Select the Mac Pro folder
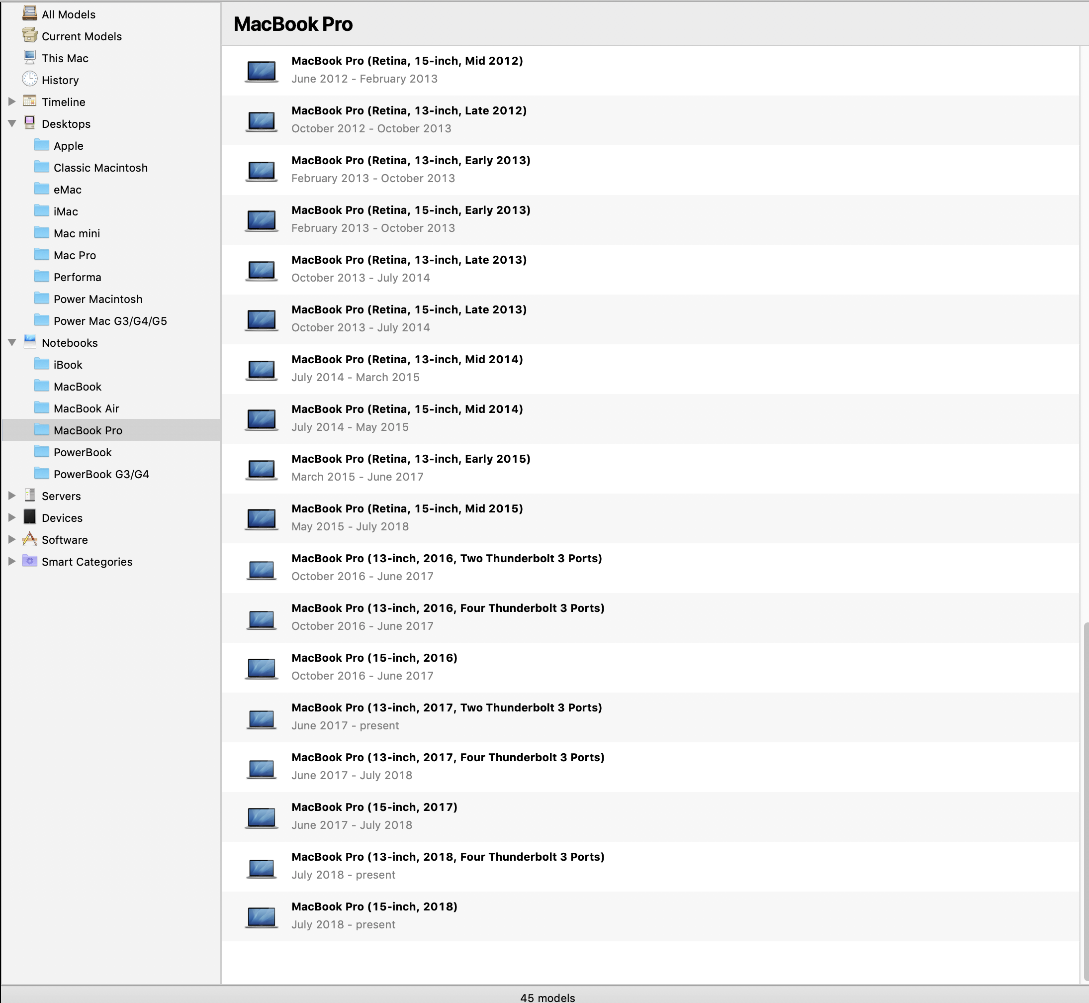The width and height of the screenshot is (1089, 1003). coord(110,255)
